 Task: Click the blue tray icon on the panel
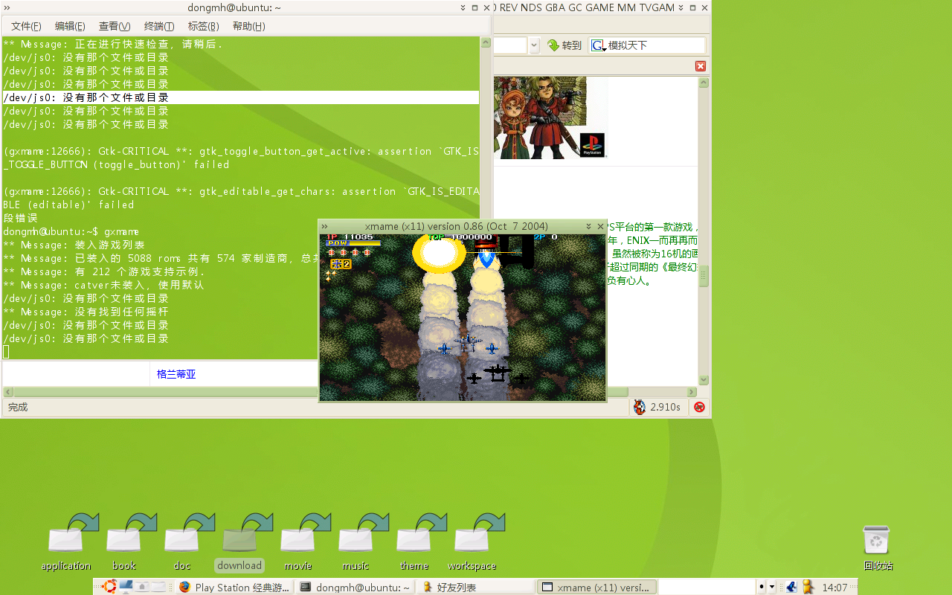791,587
